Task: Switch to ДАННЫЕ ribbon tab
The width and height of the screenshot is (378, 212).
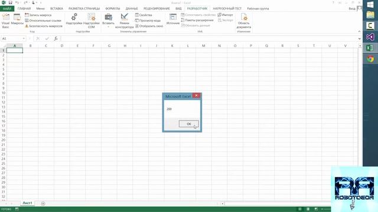Action: pos(132,9)
